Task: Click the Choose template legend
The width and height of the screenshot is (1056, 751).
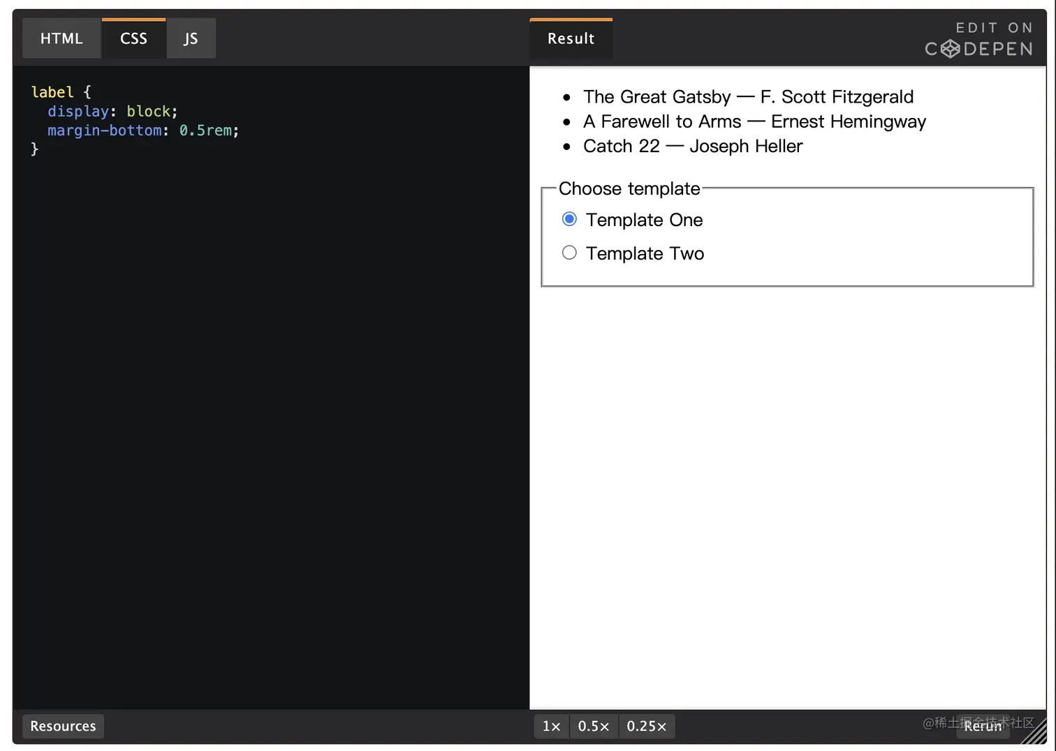Action: click(x=629, y=188)
